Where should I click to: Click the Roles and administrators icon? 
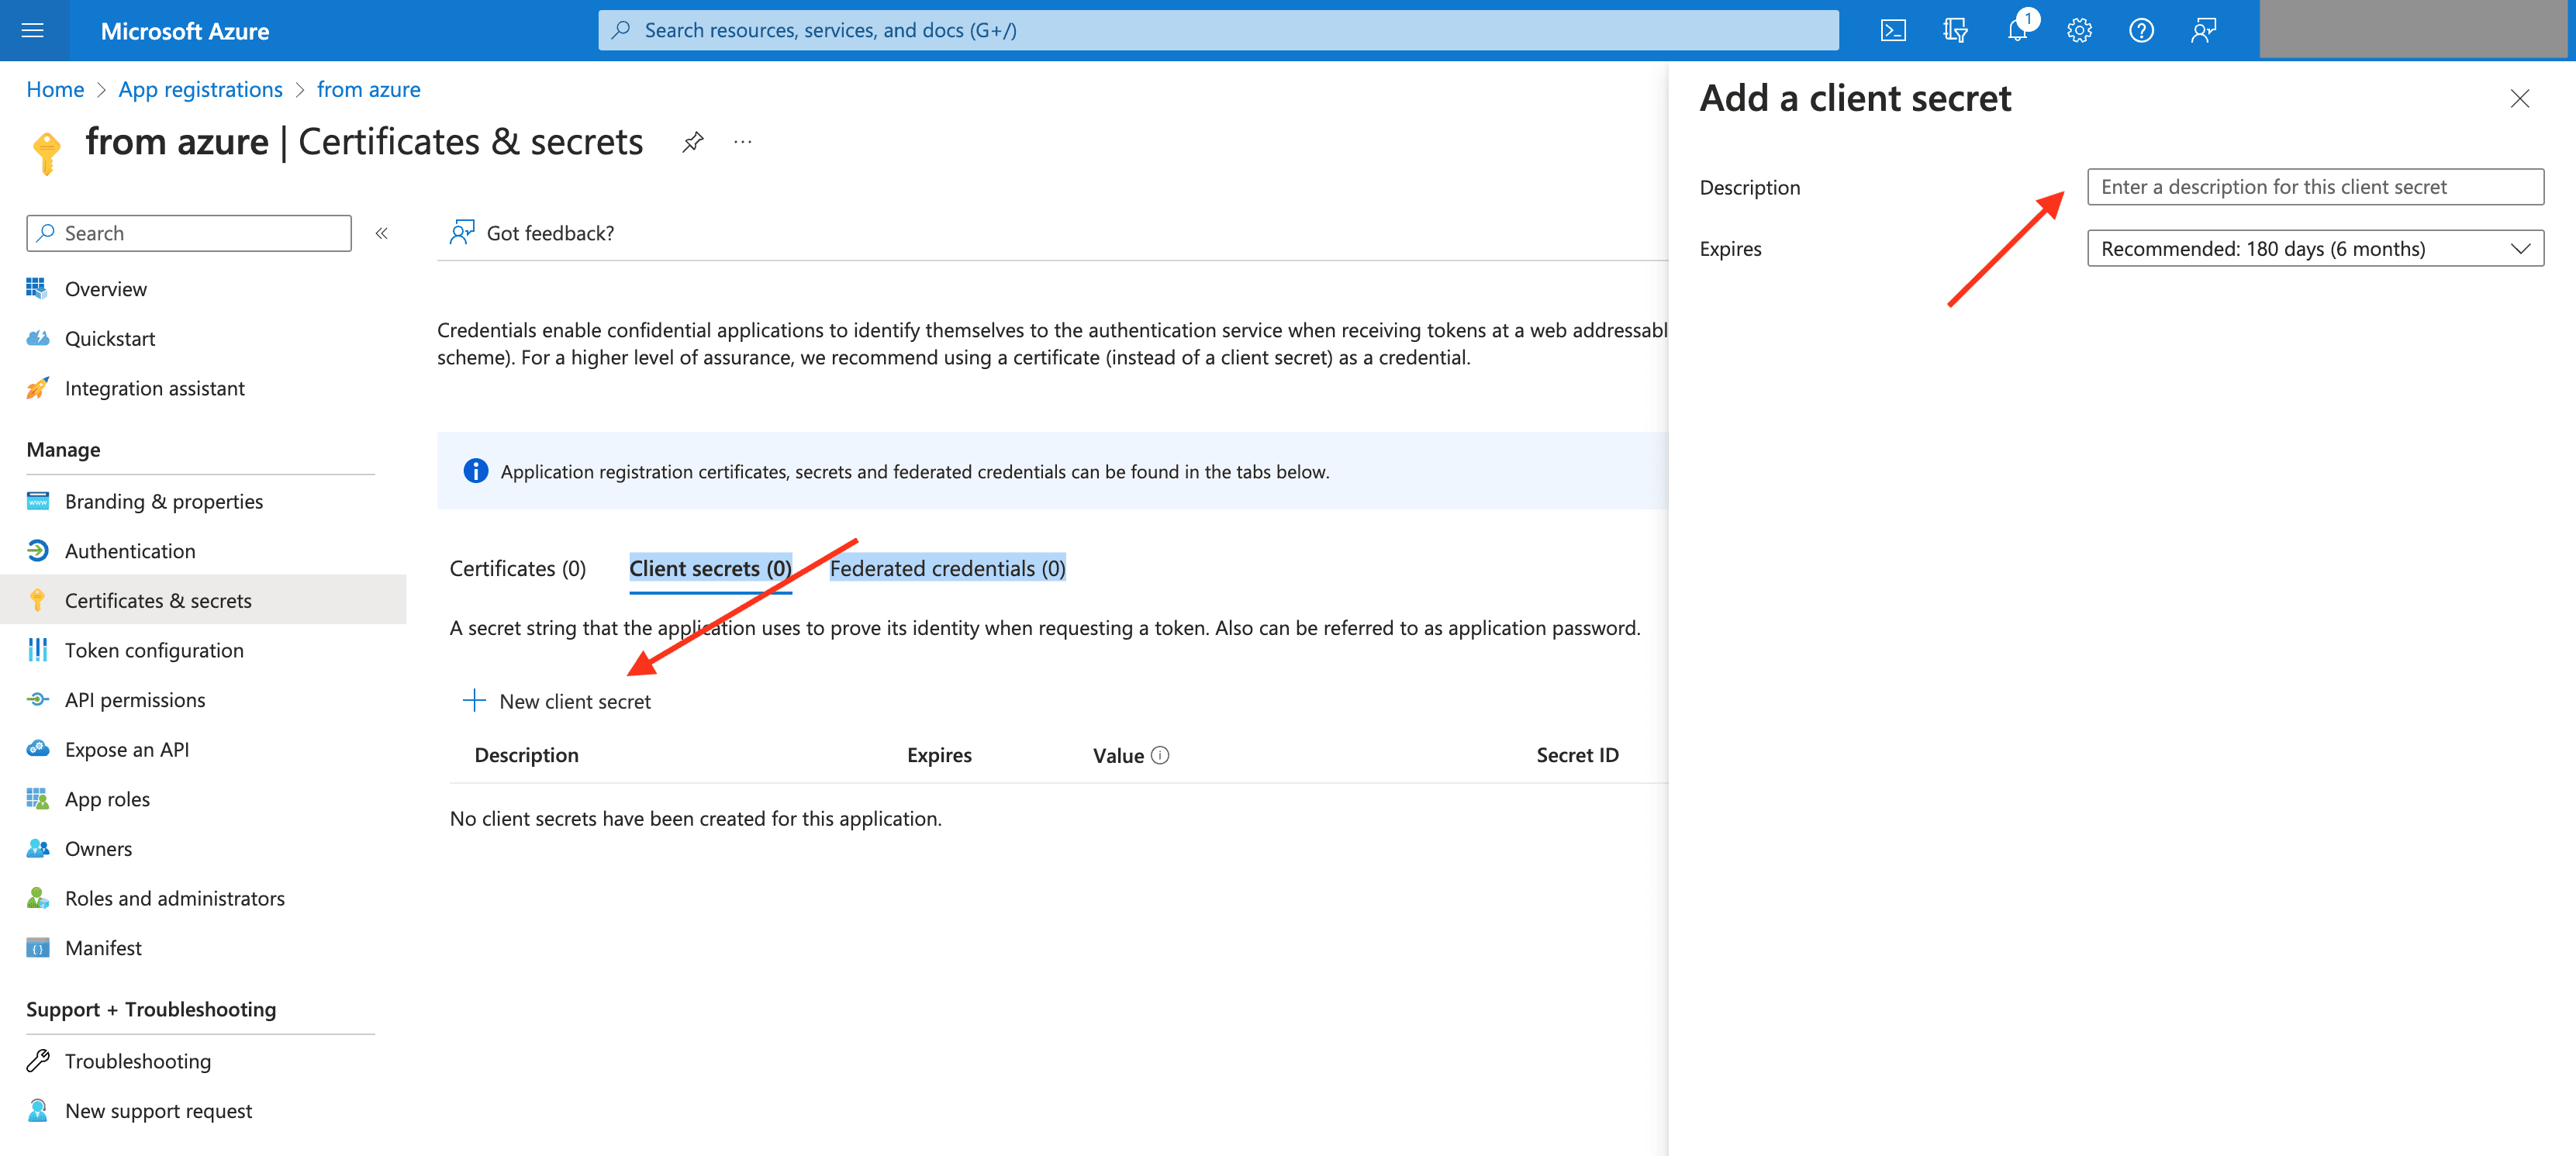coord(37,898)
